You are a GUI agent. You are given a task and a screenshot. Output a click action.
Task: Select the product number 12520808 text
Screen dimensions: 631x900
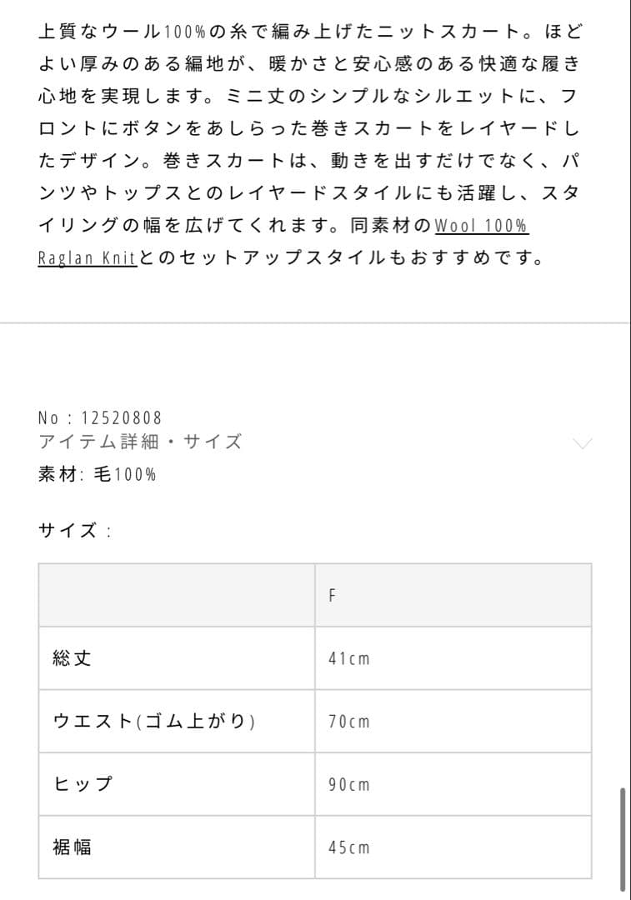tap(99, 417)
